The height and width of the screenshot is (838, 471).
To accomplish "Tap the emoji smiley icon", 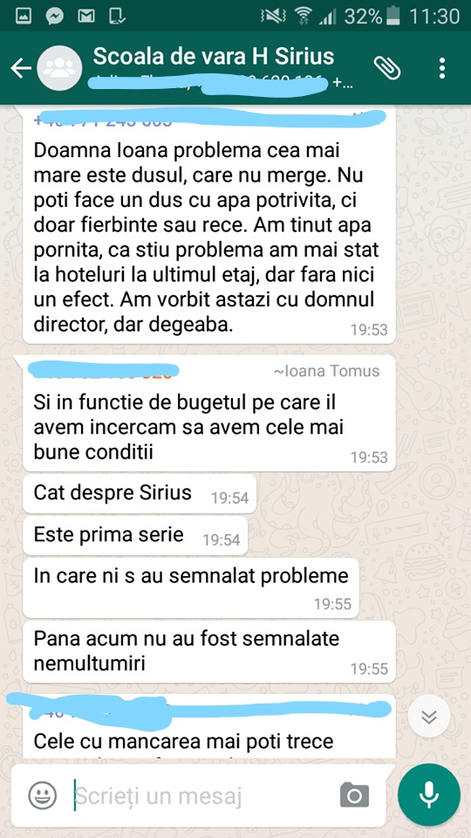I will click(x=42, y=795).
